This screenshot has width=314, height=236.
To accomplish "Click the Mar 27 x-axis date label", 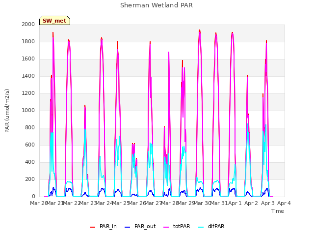I will pyautogui.click(x=153, y=203).
